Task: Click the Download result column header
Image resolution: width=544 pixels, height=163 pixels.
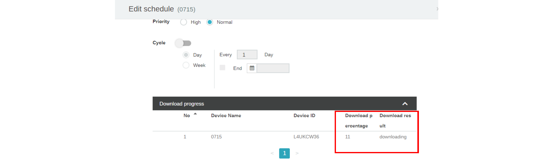Action: 395,120
